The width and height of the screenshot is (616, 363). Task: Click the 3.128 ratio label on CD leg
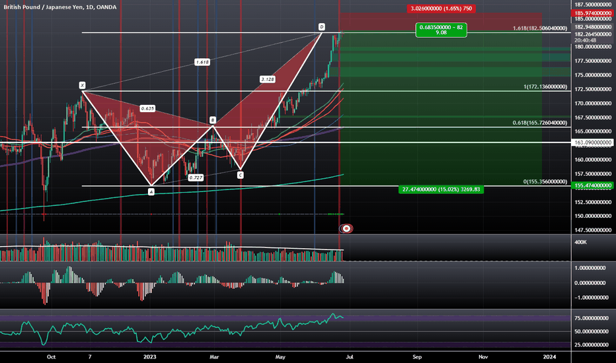(268, 79)
